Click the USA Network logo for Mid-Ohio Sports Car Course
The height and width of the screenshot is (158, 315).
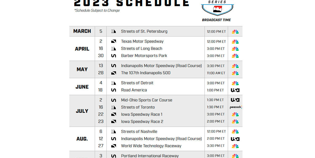[235, 100]
